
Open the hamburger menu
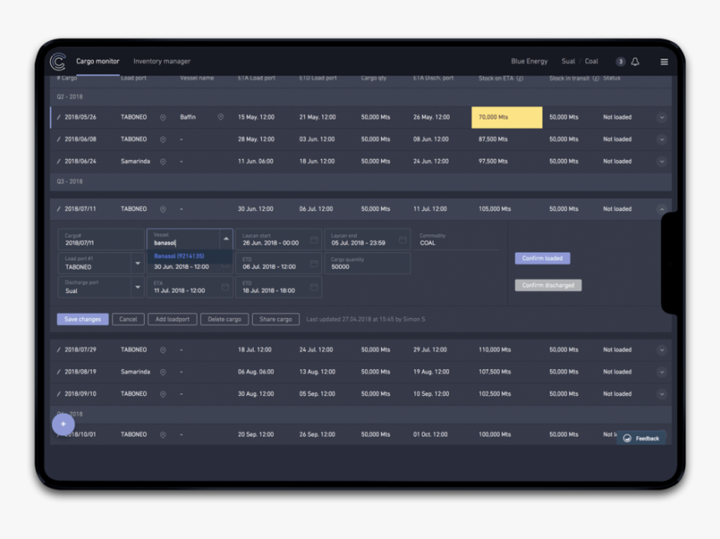click(x=663, y=61)
